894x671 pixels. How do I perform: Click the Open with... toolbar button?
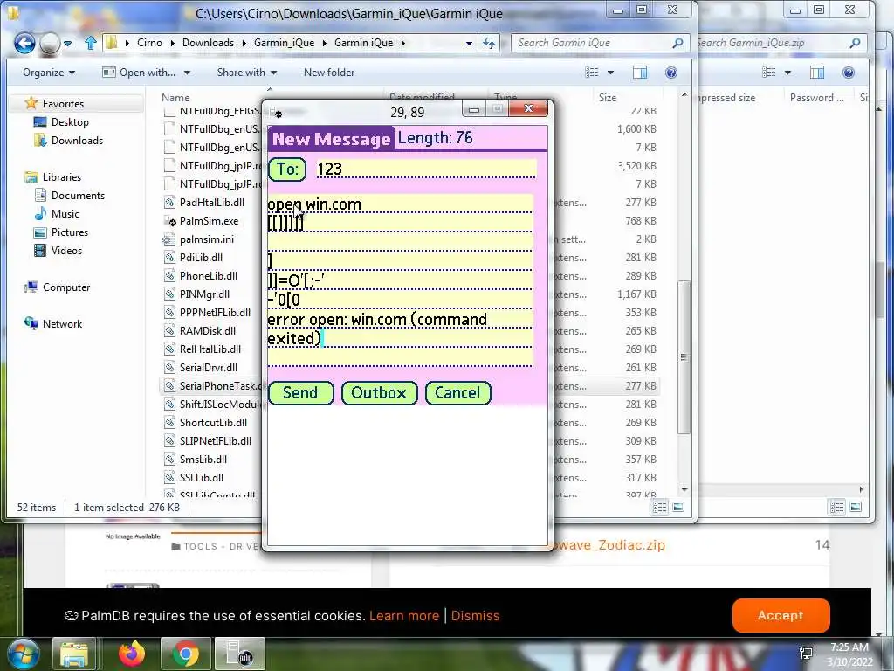click(x=139, y=73)
